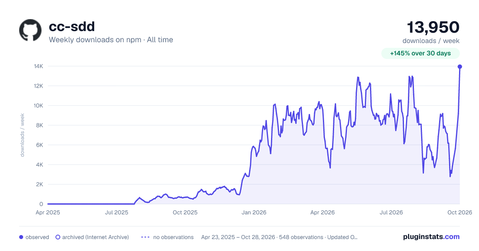Screen dimensions: 479x251
Task: Click the 12K y-axis label
Action: point(38,86)
